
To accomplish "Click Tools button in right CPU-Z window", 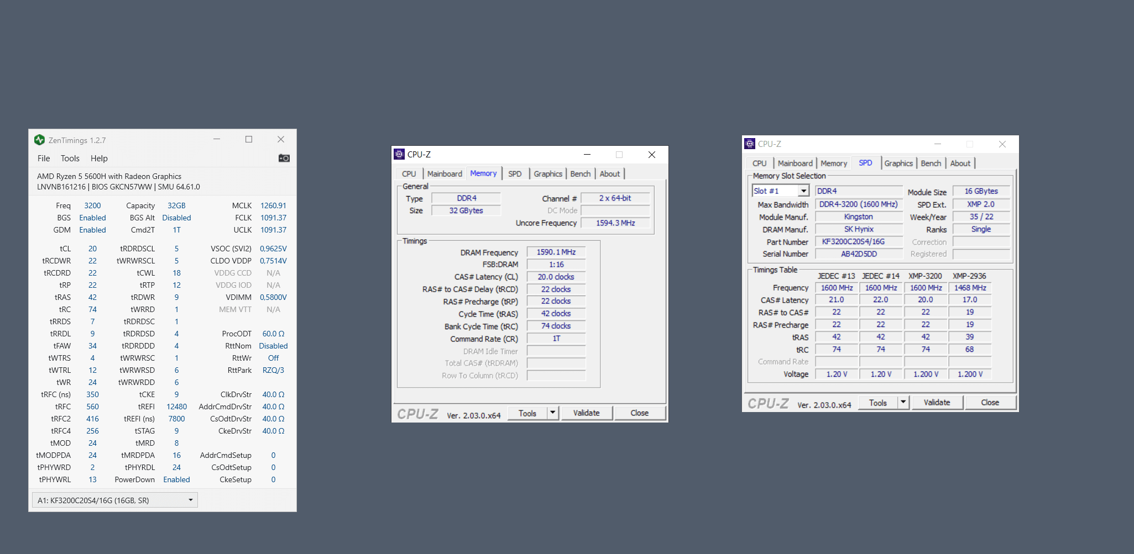I will [x=878, y=403].
